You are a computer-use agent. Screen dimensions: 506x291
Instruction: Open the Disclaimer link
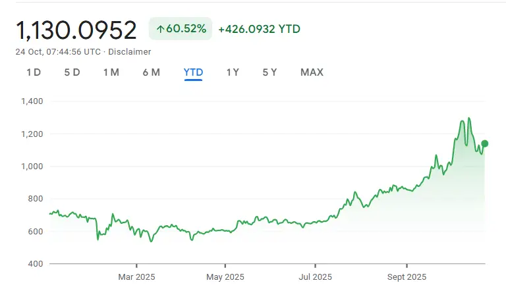click(x=129, y=51)
